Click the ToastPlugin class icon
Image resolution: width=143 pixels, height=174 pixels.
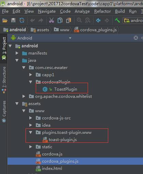point(45,89)
